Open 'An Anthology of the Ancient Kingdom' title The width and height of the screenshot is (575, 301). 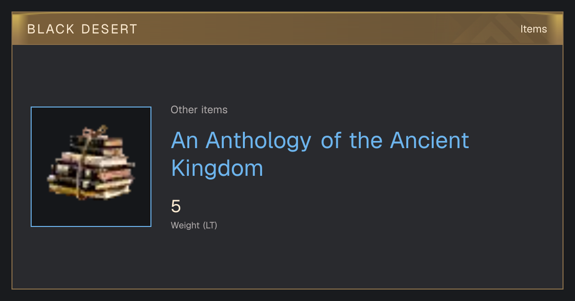[x=320, y=154]
